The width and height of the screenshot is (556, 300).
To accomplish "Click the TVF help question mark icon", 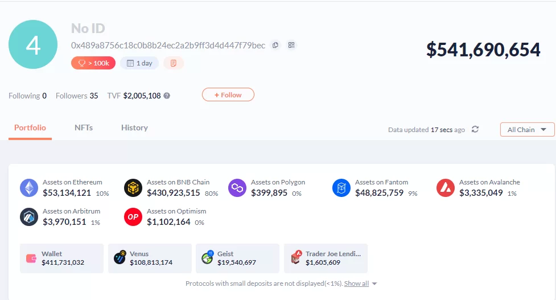I will point(167,96).
